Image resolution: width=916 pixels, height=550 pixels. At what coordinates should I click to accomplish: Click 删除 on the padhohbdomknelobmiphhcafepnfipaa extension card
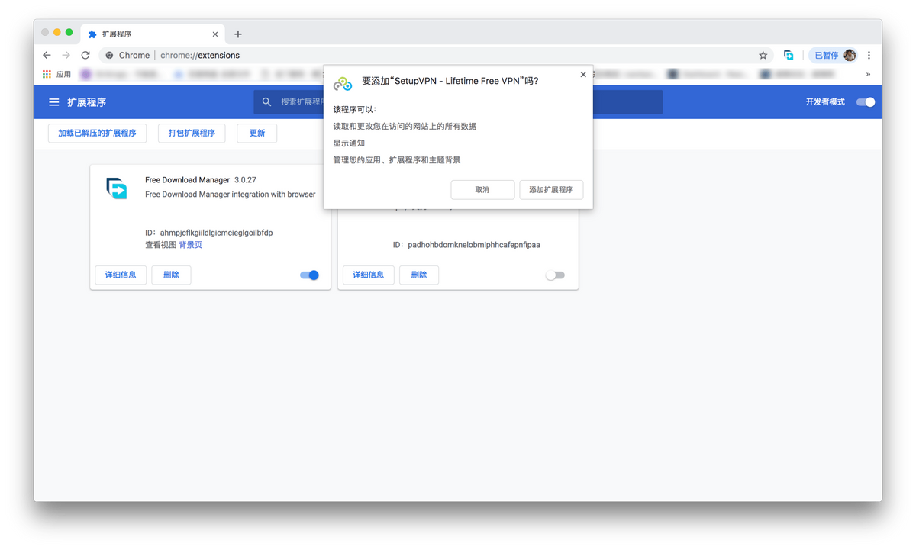click(419, 275)
